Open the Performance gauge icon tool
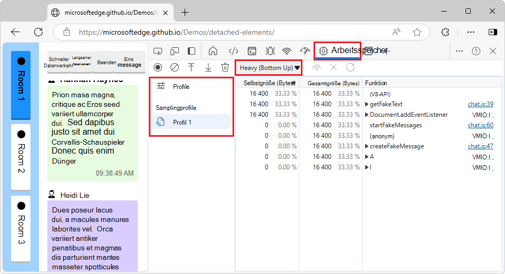This screenshot has height=274, width=505. pyautogui.click(x=305, y=51)
